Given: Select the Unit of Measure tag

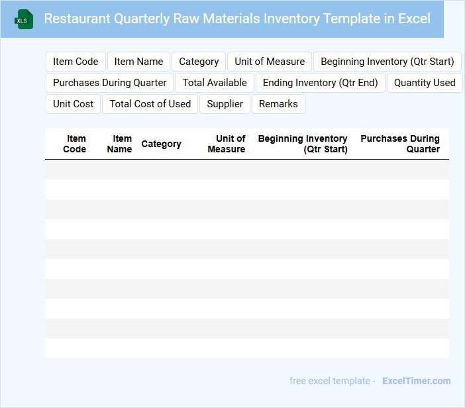Looking at the screenshot, I should coord(270,62).
